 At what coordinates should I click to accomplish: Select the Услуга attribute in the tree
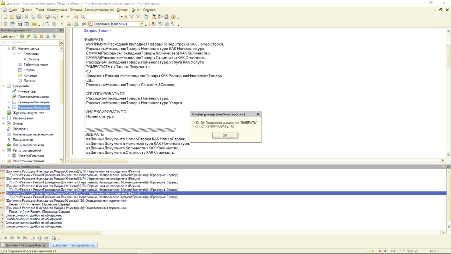pos(34,59)
